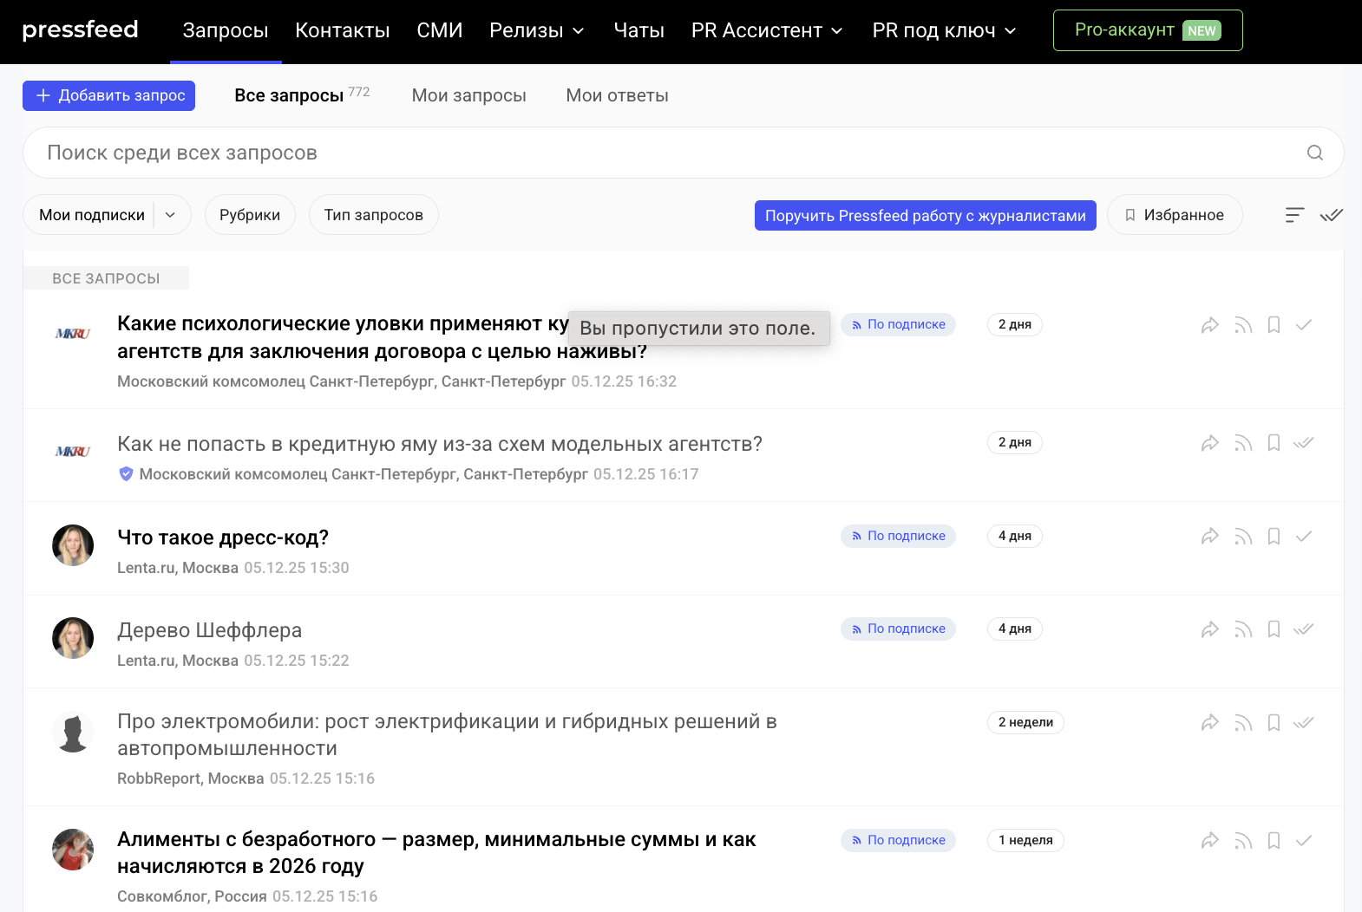Viewport: 1362px width, 912px height.
Task: Click RSS subscribe icon on Дерево Шеффлера row
Action: (x=1243, y=629)
